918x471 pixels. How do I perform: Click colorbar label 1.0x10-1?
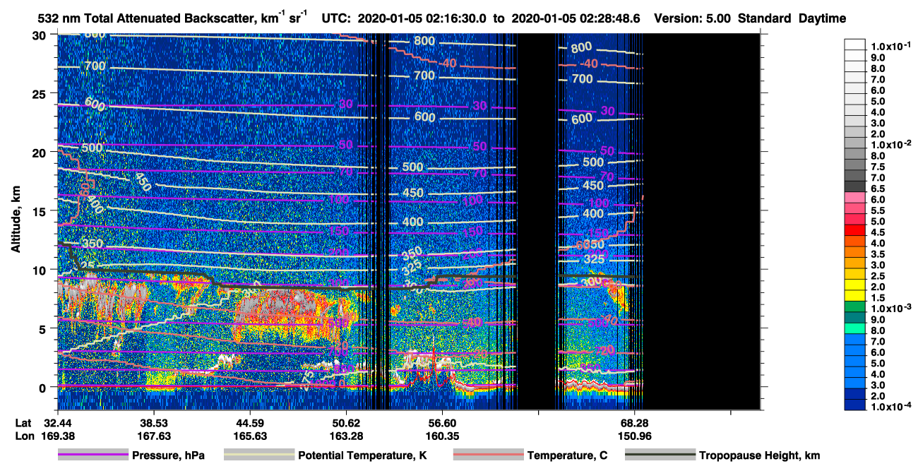point(890,47)
